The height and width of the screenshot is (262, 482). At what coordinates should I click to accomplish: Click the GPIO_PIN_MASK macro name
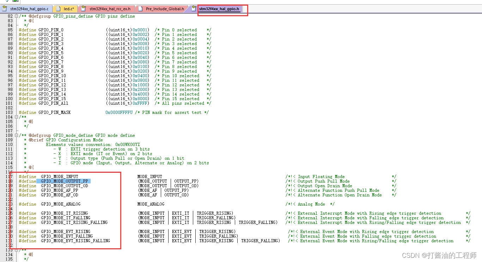tap(54, 112)
